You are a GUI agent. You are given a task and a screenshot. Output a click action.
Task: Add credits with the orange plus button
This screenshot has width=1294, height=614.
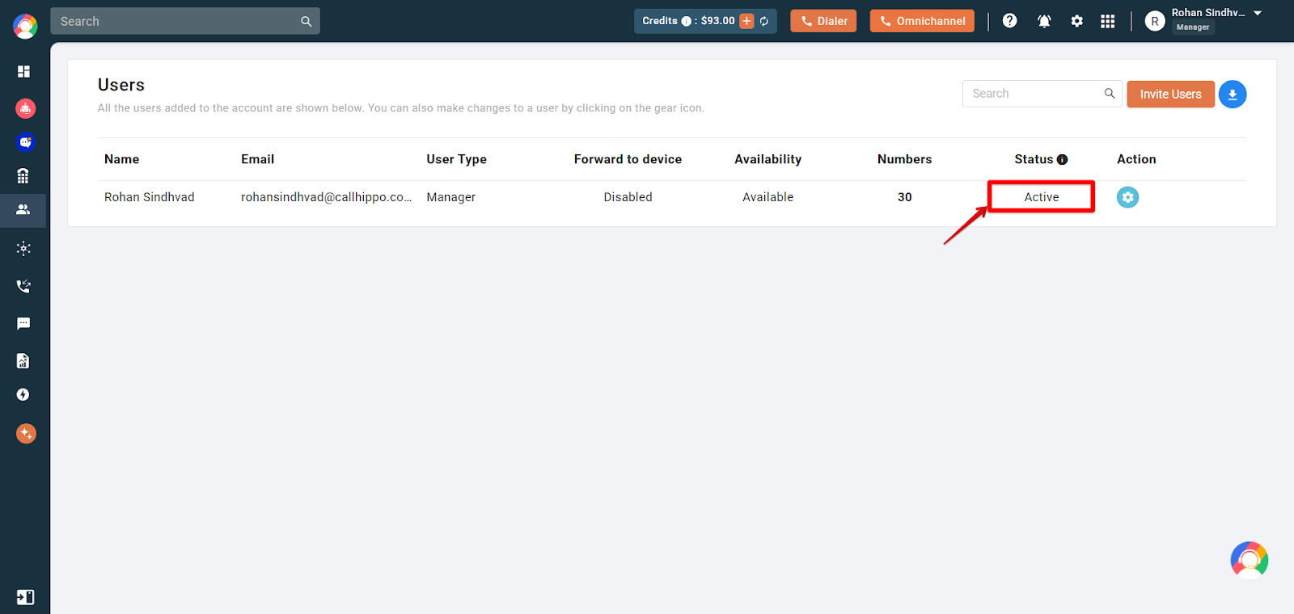pos(746,21)
